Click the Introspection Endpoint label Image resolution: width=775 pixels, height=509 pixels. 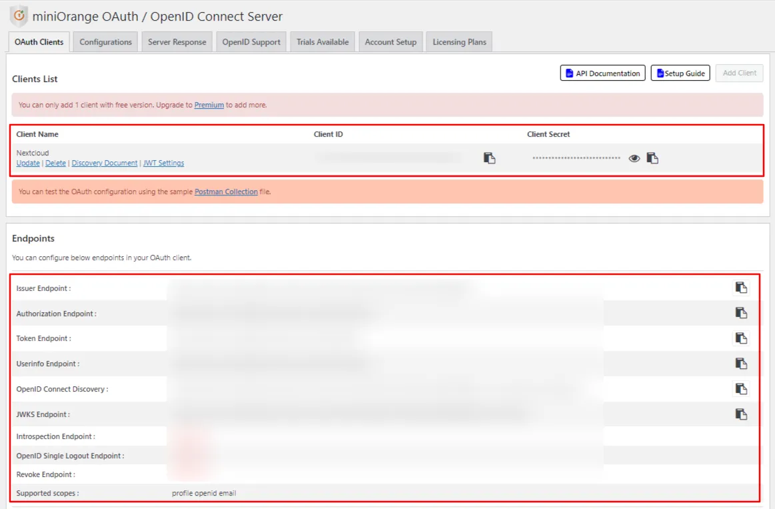[56, 436]
